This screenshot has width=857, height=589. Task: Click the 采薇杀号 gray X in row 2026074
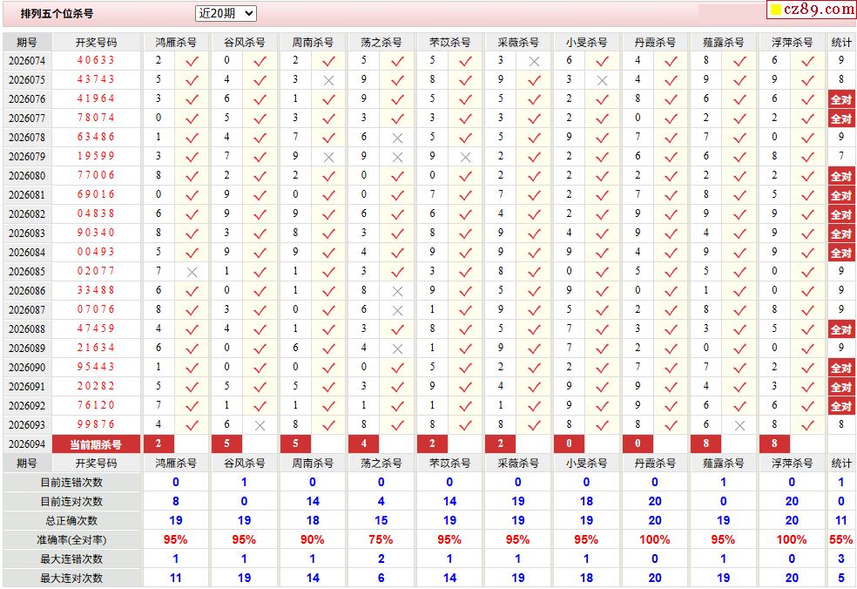pyautogui.click(x=534, y=61)
